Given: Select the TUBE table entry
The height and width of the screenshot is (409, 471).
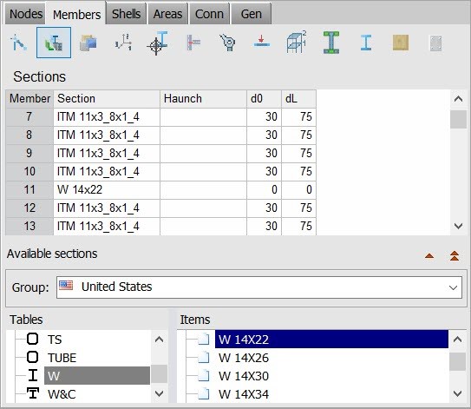Looking at the screenshot, I should tap(62, 358).
